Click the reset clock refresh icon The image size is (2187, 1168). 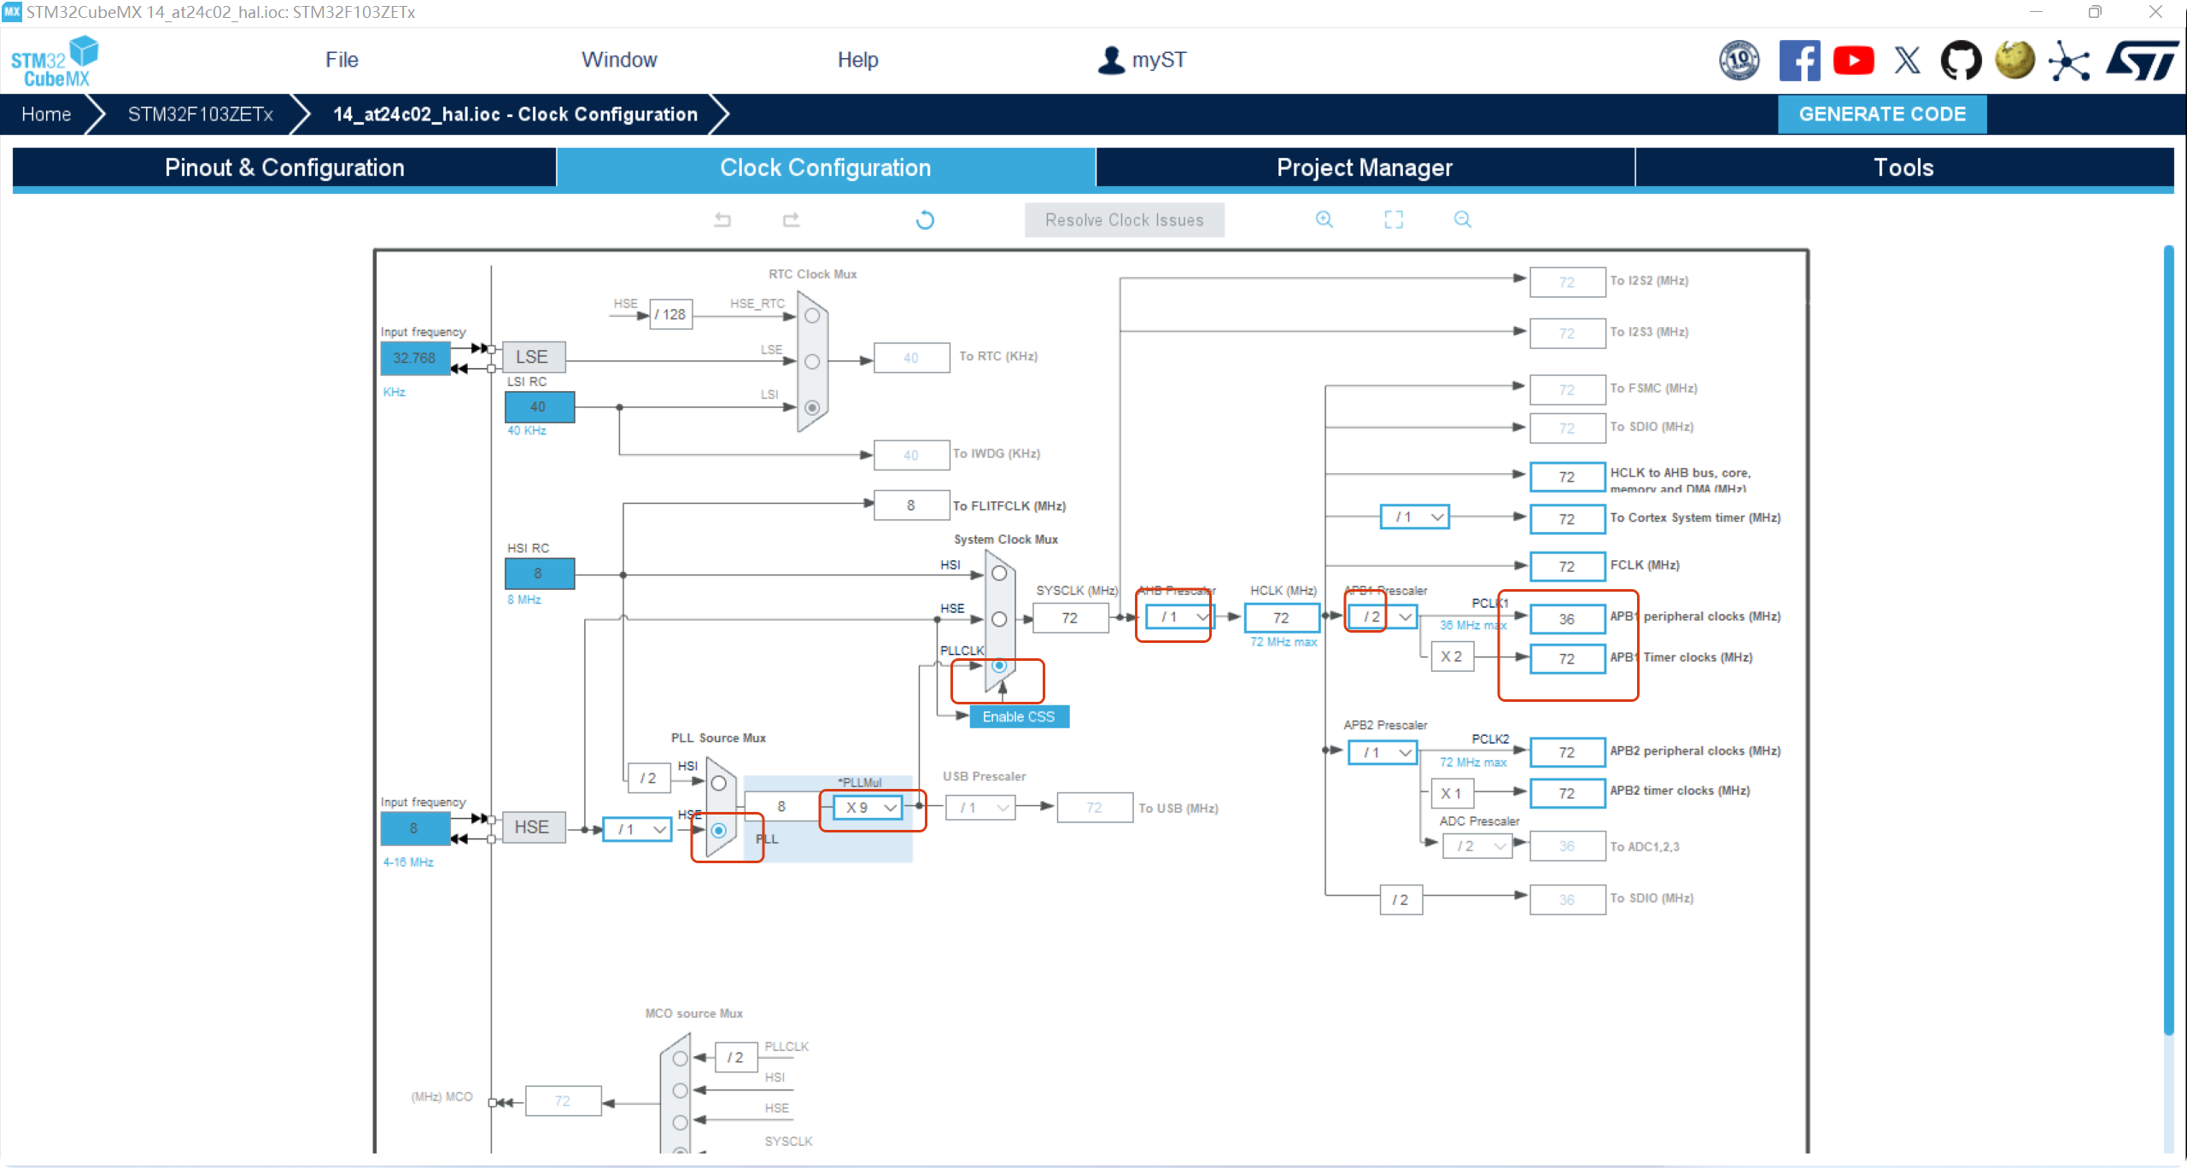coord(925,220)
